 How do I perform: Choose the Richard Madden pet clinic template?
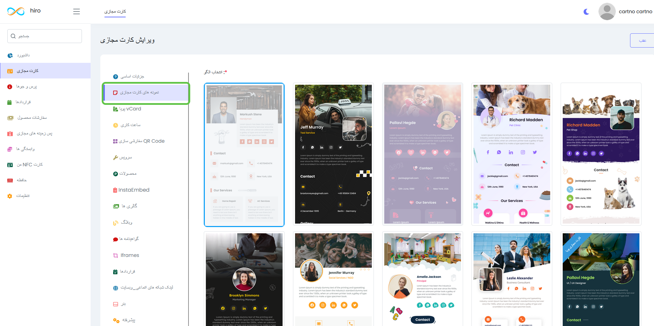coord(512,154)
